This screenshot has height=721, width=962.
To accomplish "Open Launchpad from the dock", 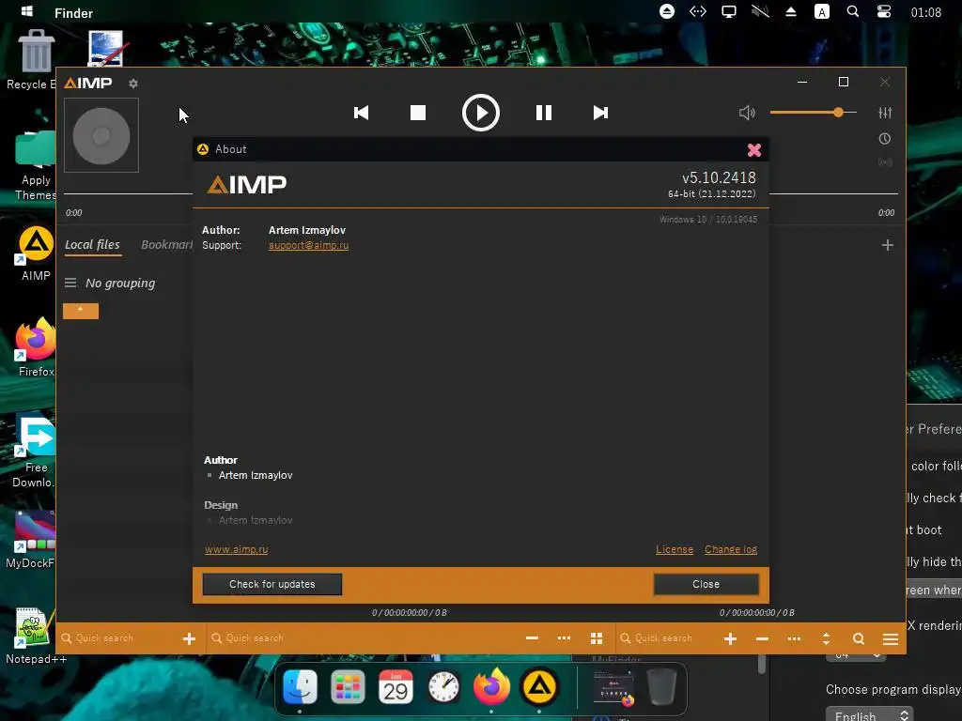I will click(x=348, y=686).
